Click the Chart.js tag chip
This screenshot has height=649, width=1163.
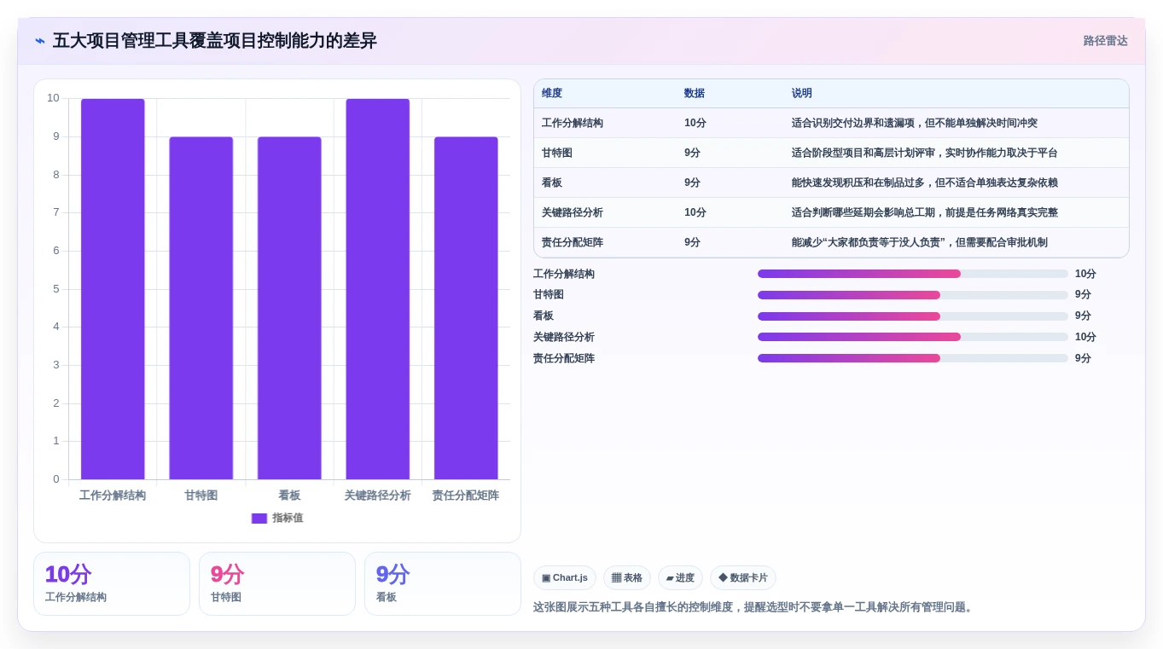pyautogui.click(x=565, y=578)
